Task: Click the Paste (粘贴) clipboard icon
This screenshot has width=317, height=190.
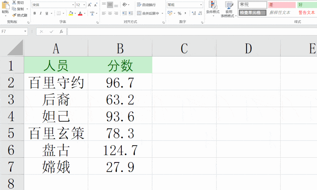Action: point(6,5)
